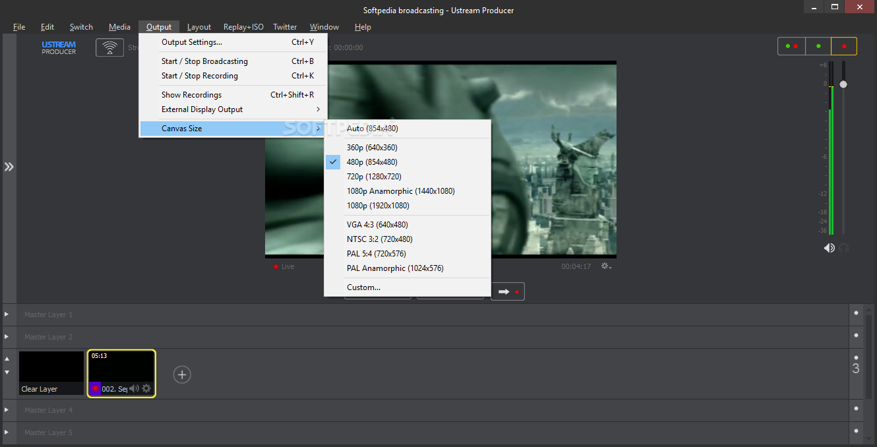Open the Replay+ISO menu

243,27
